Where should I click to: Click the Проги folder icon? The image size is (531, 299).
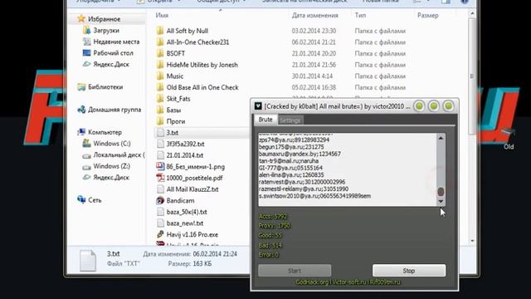tap(160, 121)
